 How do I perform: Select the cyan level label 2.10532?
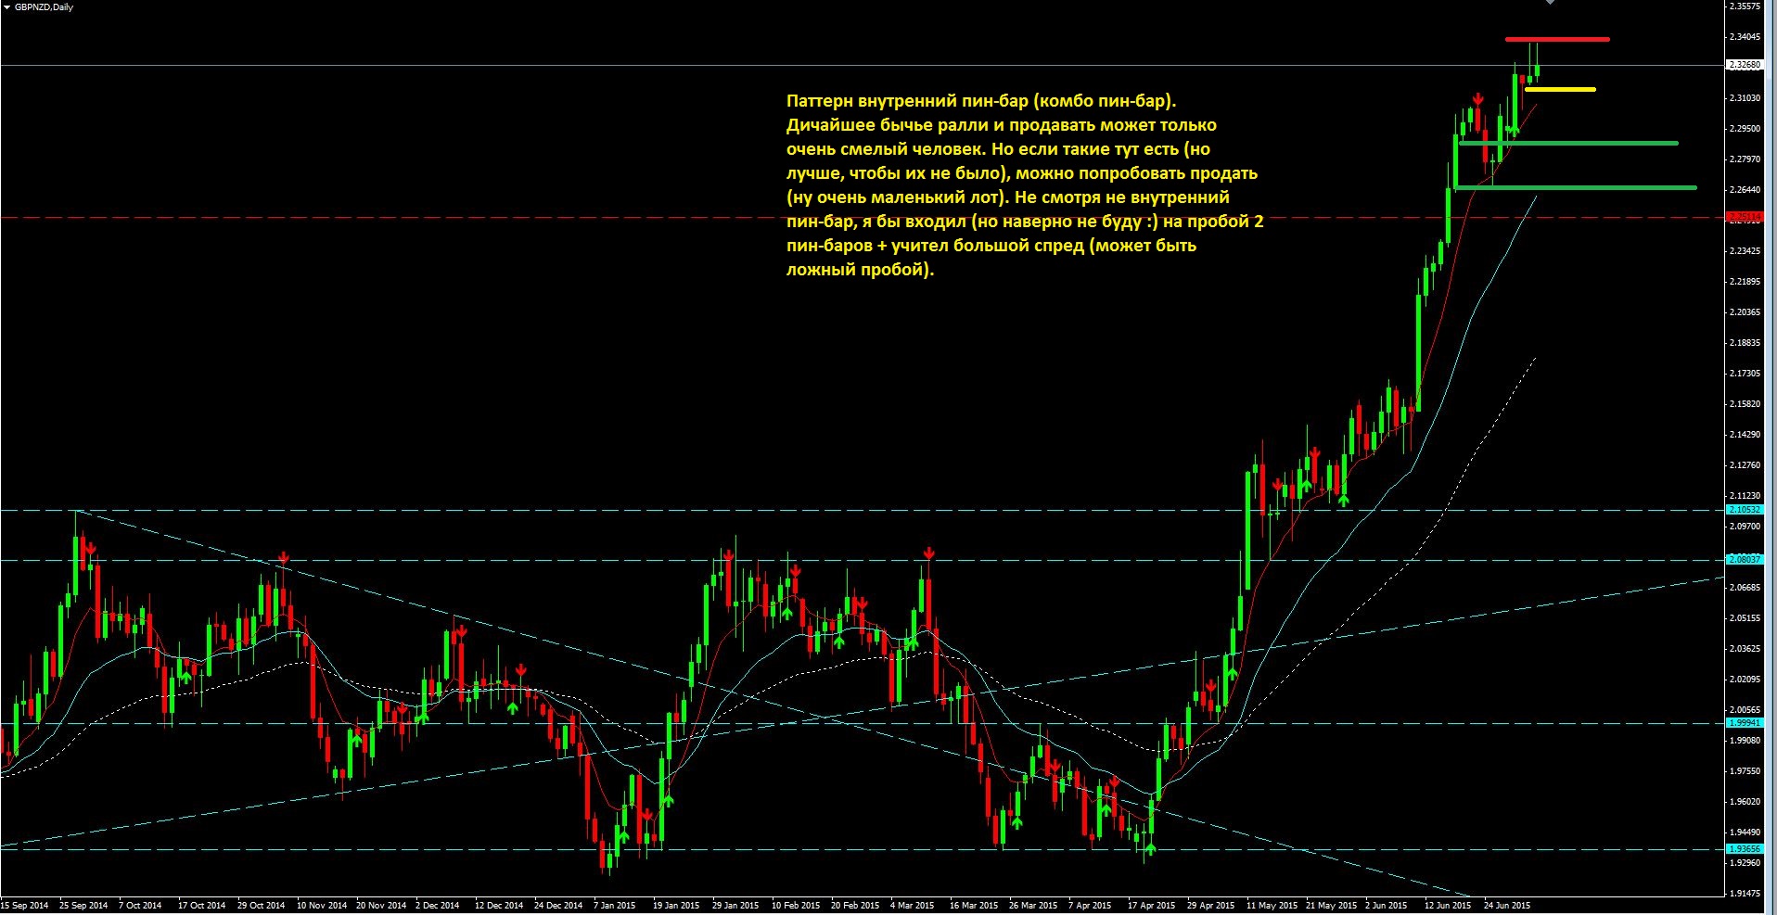coord(1745,510)
